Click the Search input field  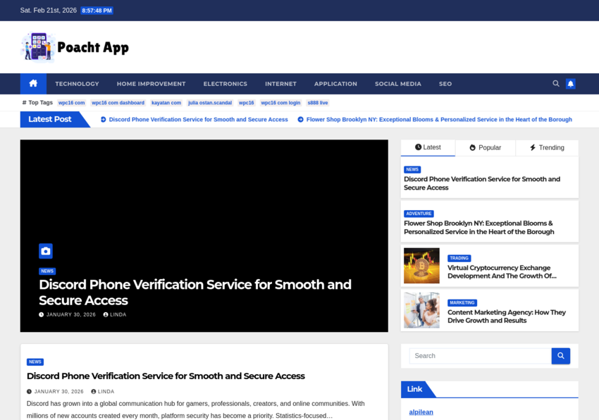[x=480, y=356]
